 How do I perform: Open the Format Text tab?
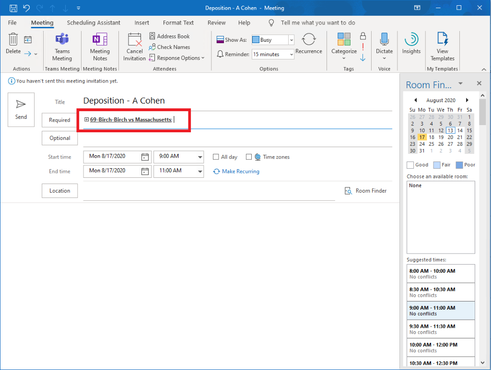pos(178,23)
